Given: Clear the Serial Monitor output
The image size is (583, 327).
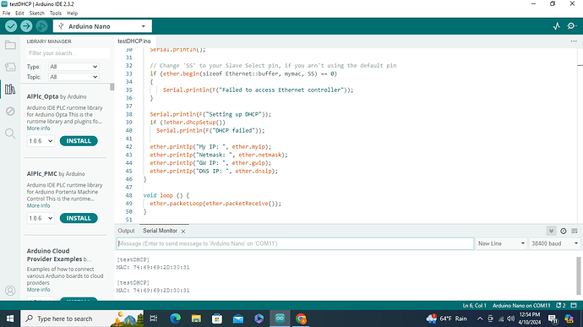Looking at the screenshot, I should pos(575,231).
